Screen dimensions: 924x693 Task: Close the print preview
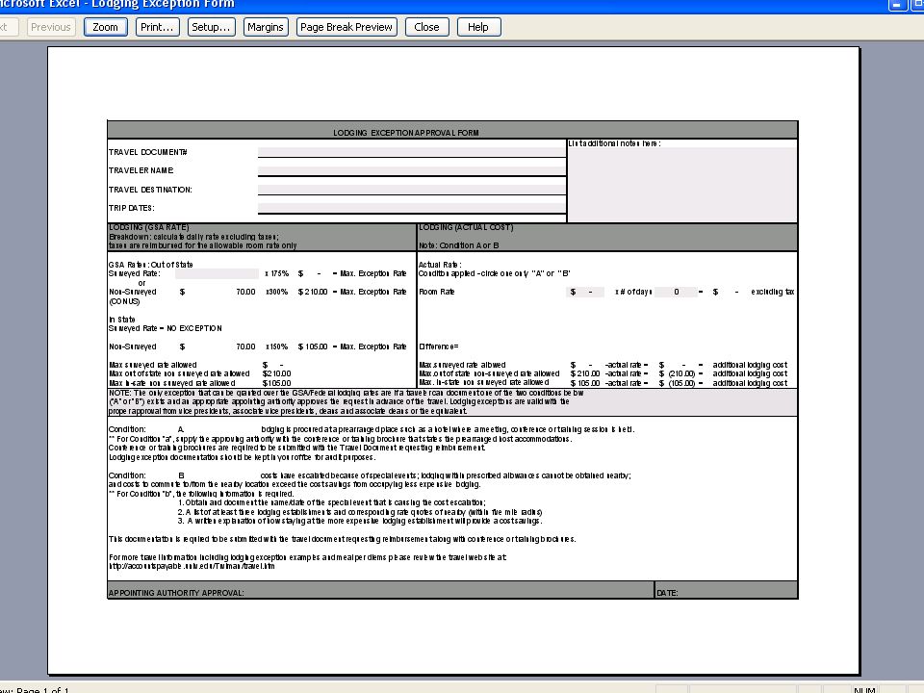coord(426,27)
